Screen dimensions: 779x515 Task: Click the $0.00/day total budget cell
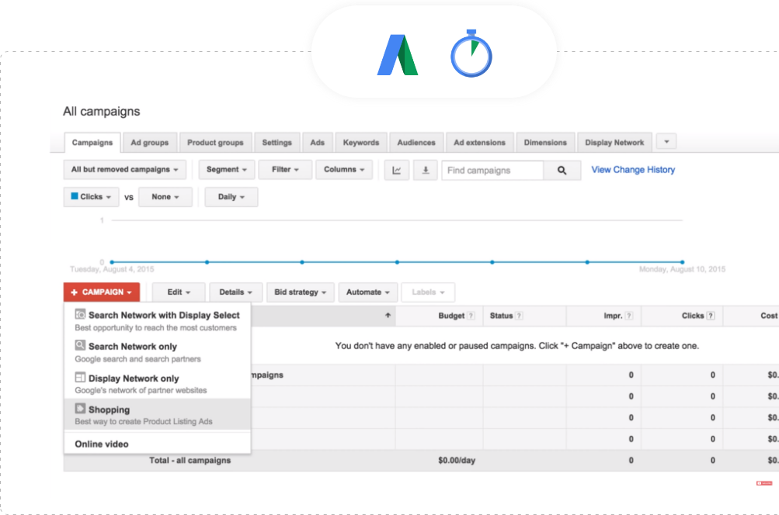[x=457, y=461]
